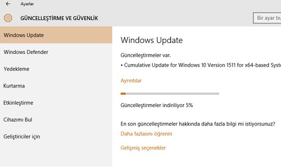The height and width of the screenshot is (168, 281).
Task: Click 'Güncelleştirmeler indiriliyor 5%' status text
Action: pos(157,105)
